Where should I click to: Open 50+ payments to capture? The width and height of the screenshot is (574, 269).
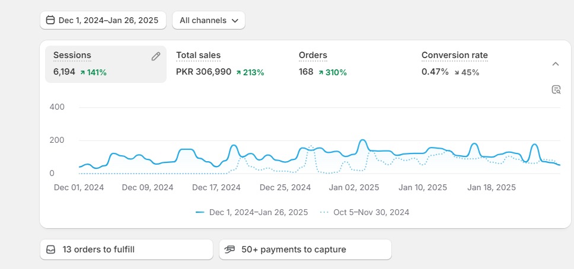pyautogui.click(x=305, y=249)
